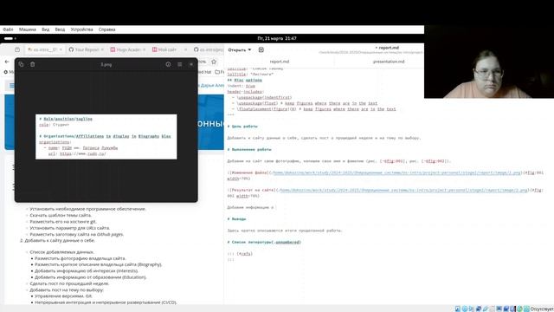Expand the Открыть recent files dropdown arrow
Screen dimensions: 554x312
tap(250, 50)
